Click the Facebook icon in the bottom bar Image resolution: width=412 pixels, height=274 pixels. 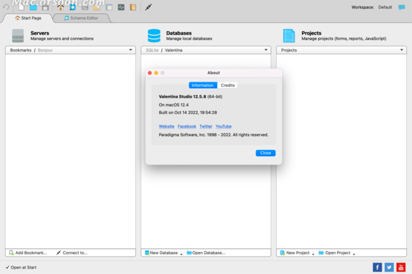(x=377, y=267)
